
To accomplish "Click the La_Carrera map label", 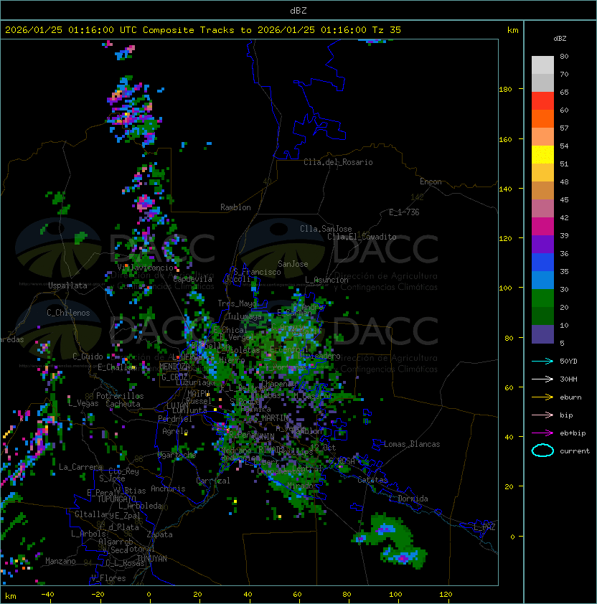I will coord(81,467).
